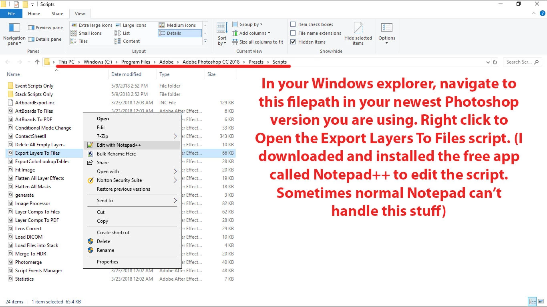Select the ArtboardExport.inc file
The width and height of the screenshot is (547, 307).
tap(35, 103)
